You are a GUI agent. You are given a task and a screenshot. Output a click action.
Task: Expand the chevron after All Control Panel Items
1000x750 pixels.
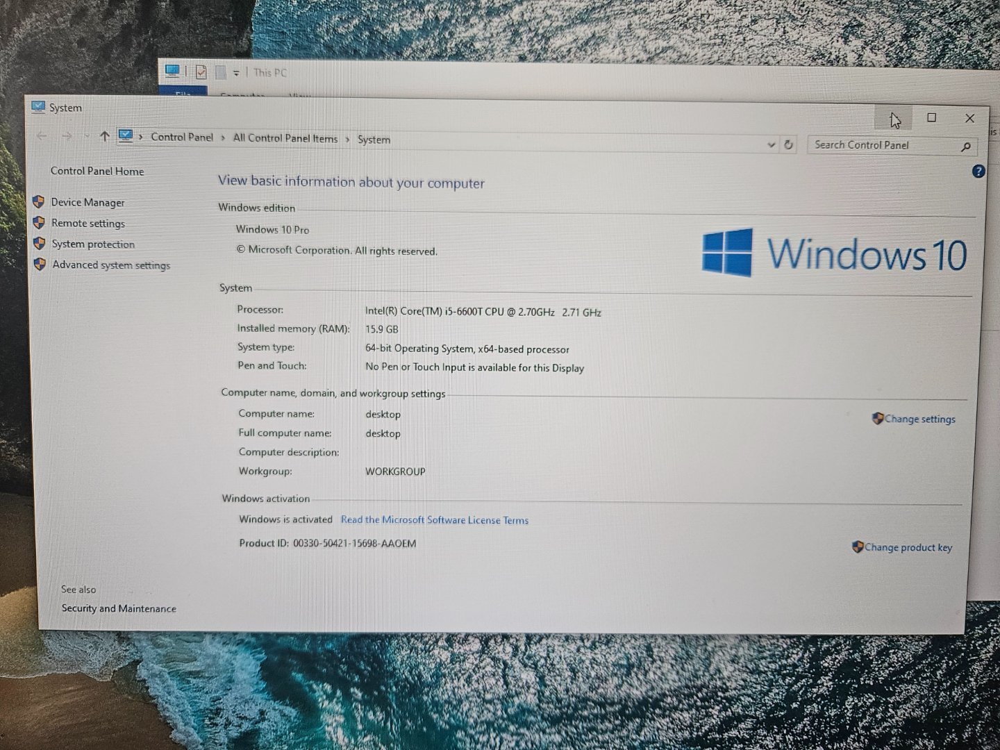tap(347, 139)
